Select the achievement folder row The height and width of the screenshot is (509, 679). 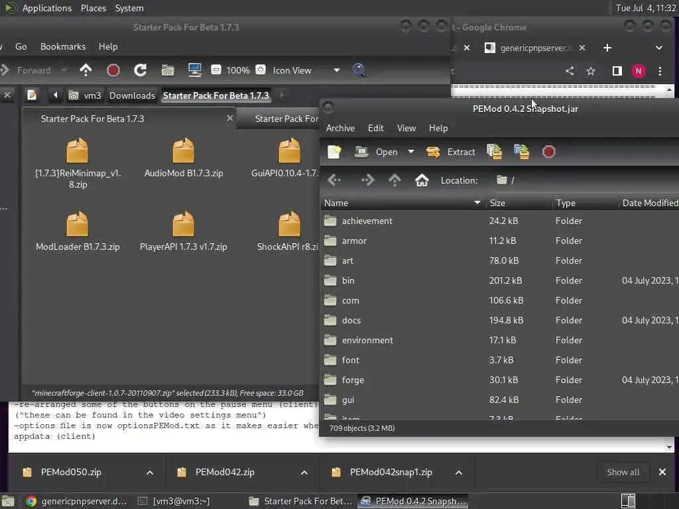coord(500,221)
